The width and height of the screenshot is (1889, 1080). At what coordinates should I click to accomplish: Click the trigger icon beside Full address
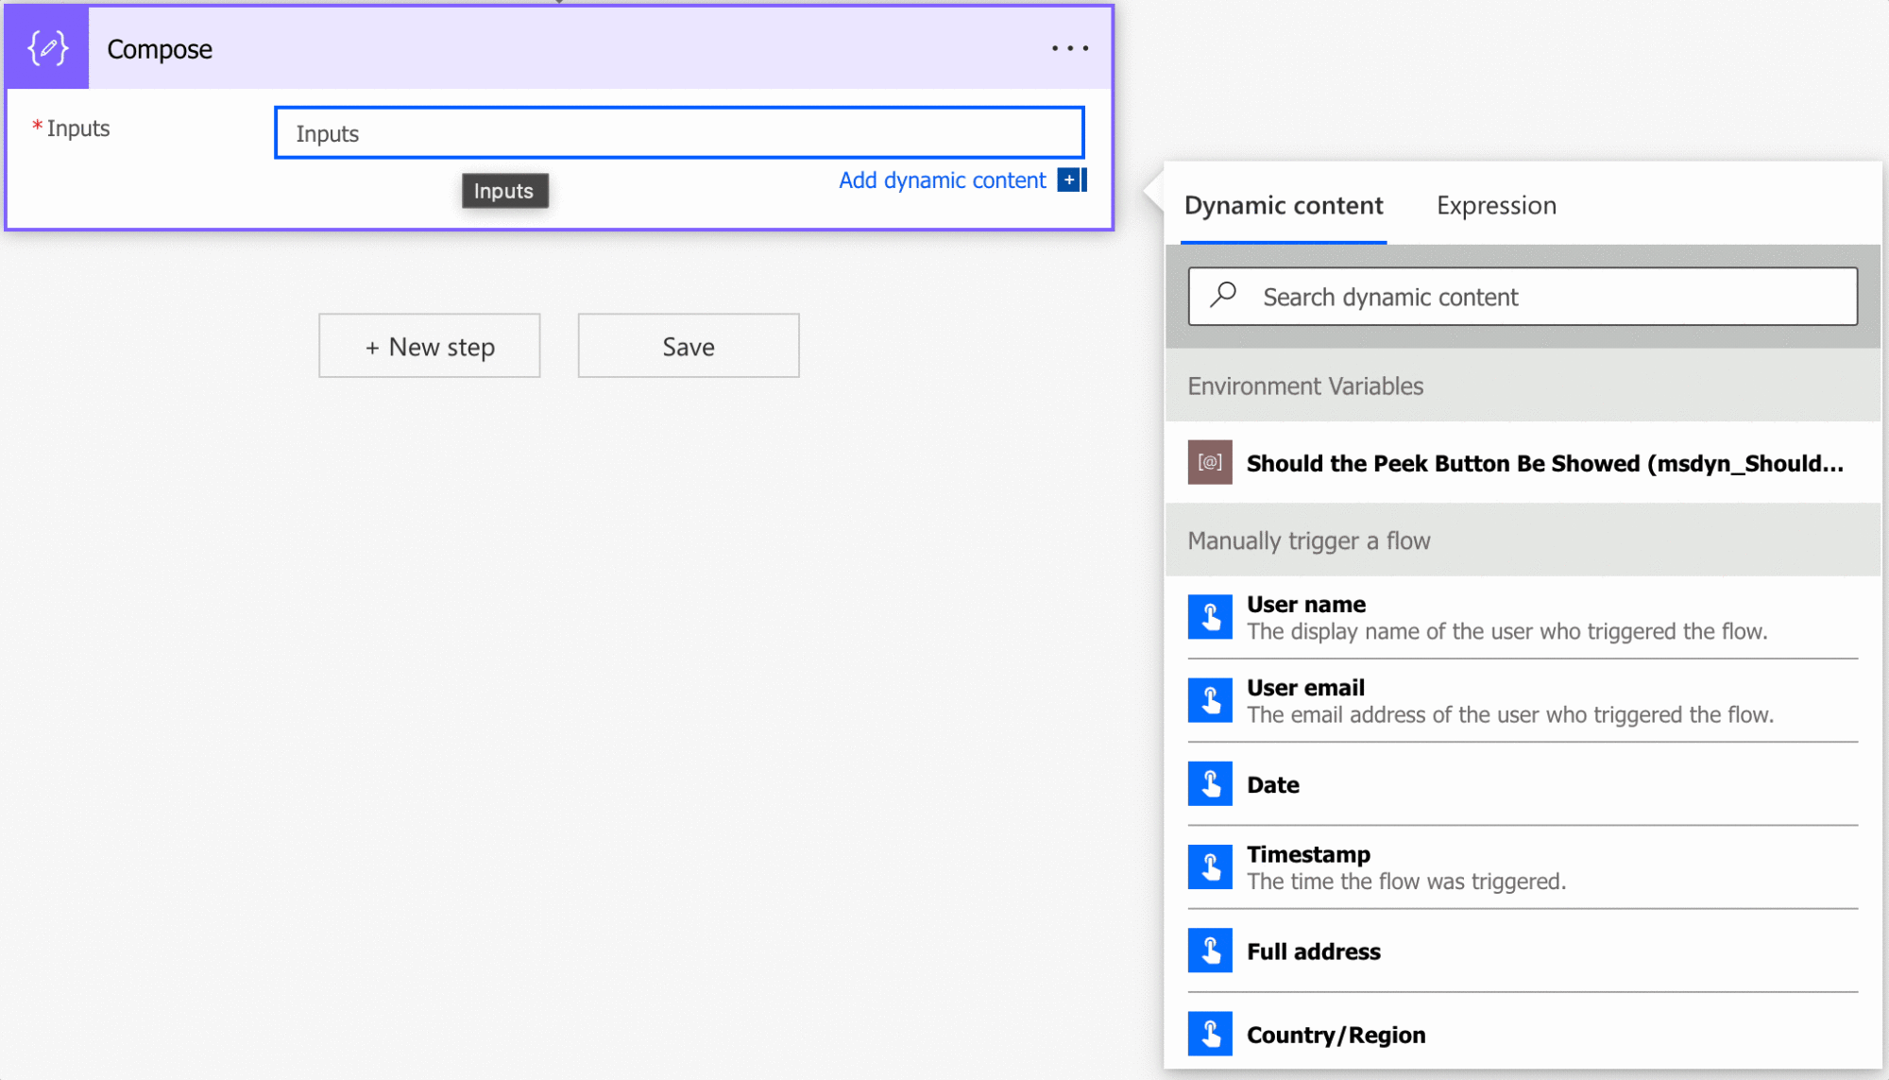(1210, 951)
